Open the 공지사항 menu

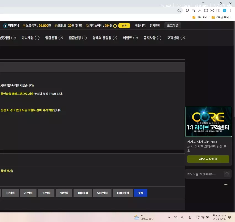pos(152,38)
